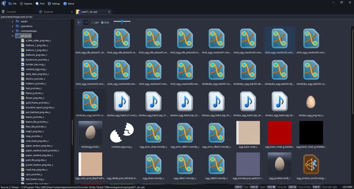Click cracked_egg.vsvg_c broken eggshell icon
This screenshot has height=189, width=354.
point(122,132)
